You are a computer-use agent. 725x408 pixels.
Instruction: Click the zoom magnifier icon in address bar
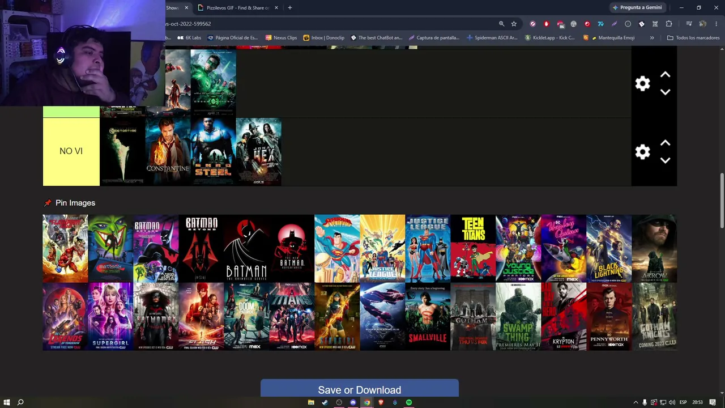[501, 24]
